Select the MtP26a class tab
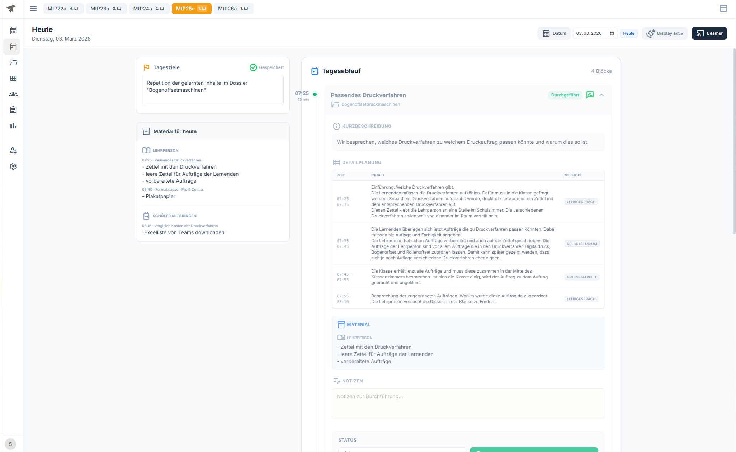 pos(233,8)
